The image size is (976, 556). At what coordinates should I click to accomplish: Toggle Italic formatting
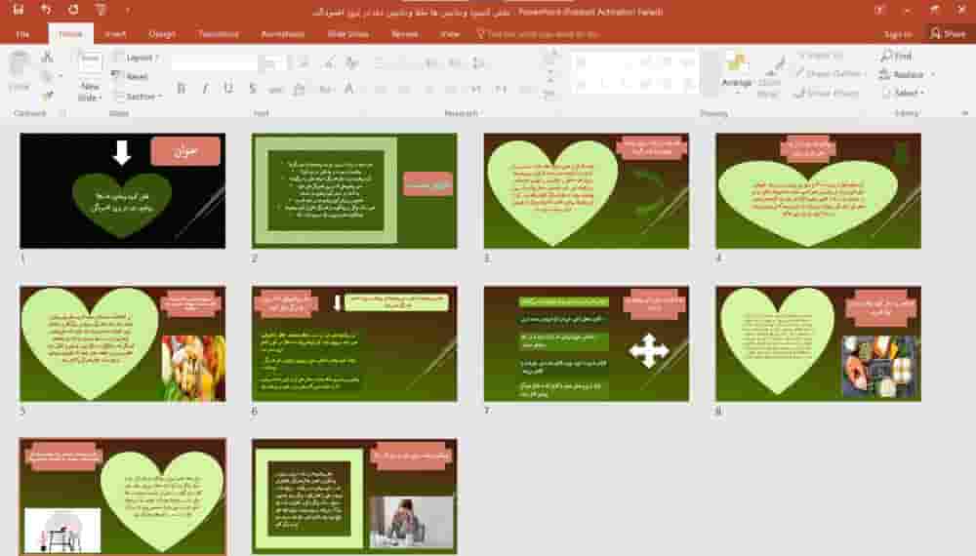205,89
